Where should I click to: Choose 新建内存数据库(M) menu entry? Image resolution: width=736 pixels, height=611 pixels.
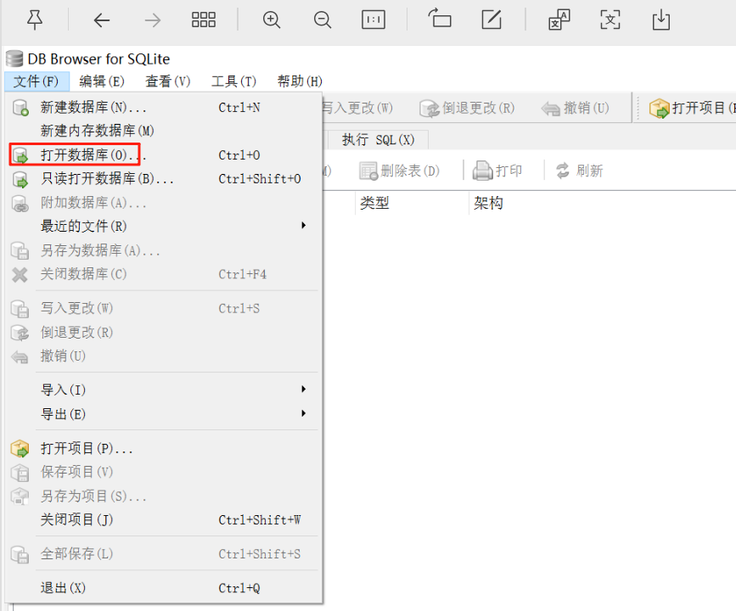pyautogui.click(x=163, y=131)
